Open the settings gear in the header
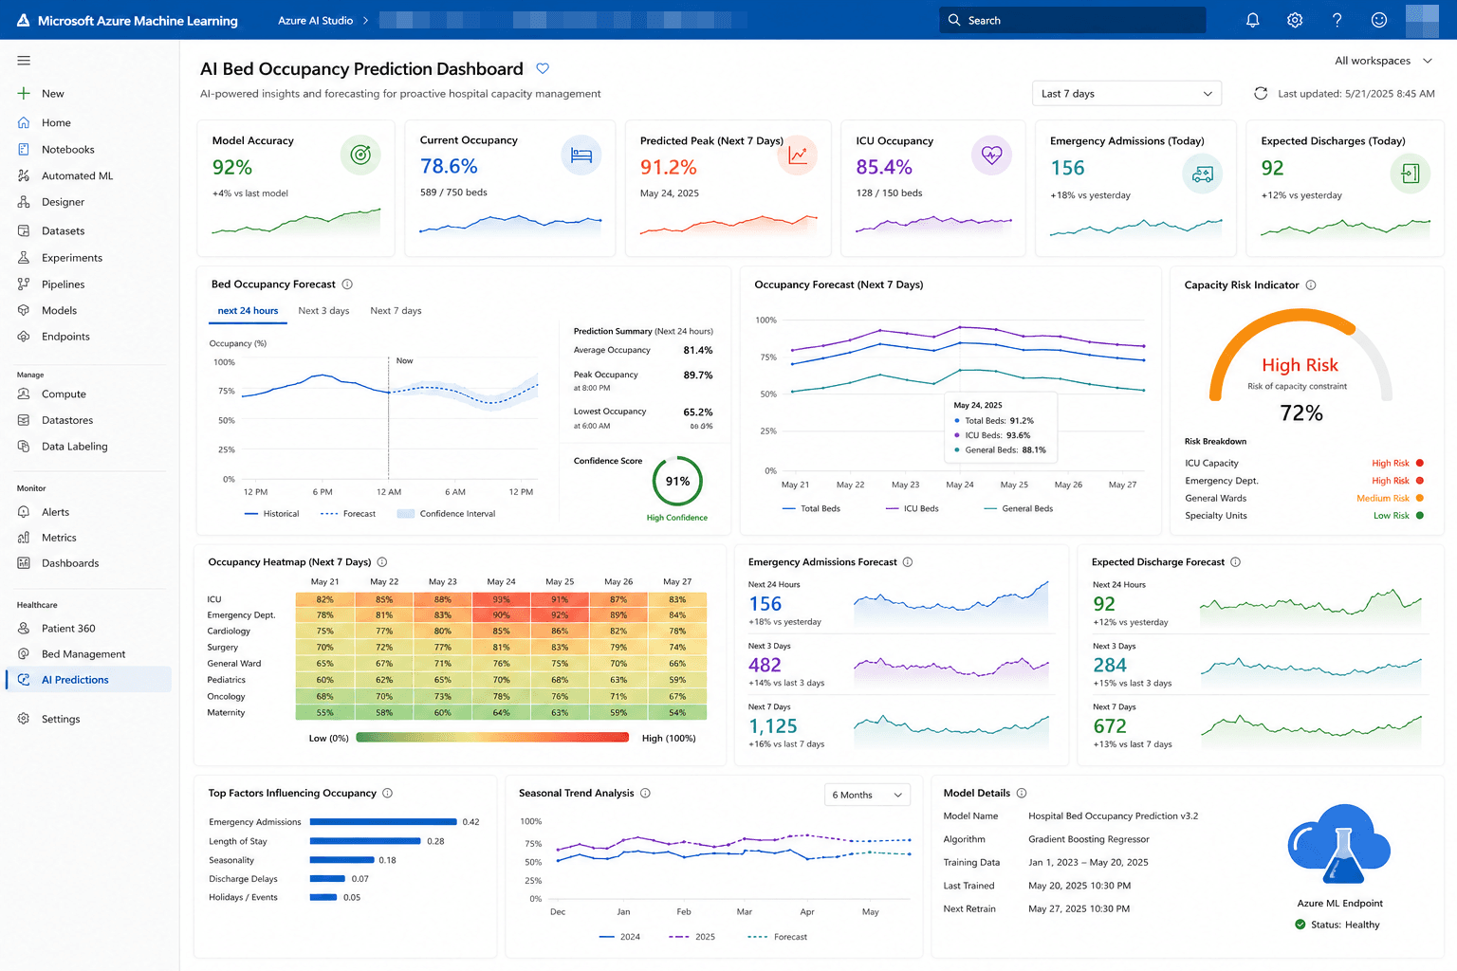The width and height of the screenshot is (1457, 971). click(1295, 20)
